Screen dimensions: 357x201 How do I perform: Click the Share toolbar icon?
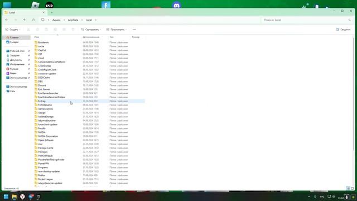(64, 30)
